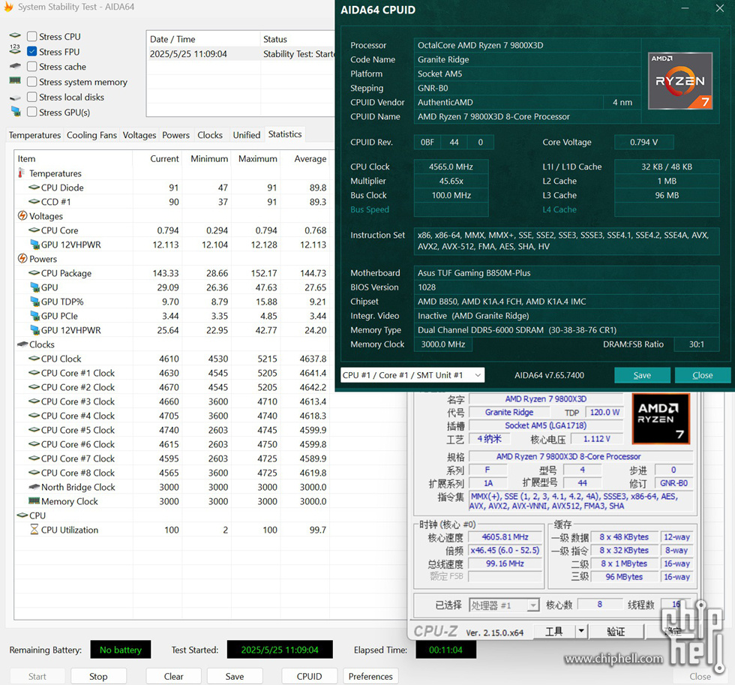Select the CPU Core voltage row

tap(173, 230)
